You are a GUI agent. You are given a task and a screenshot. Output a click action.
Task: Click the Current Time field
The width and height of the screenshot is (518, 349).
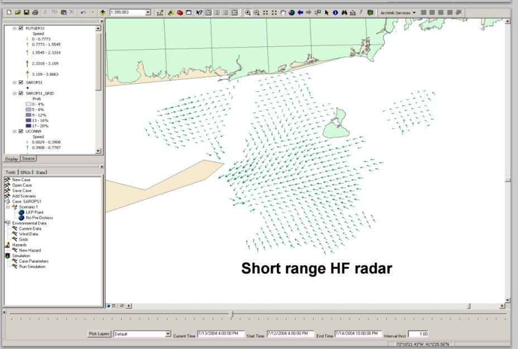tap(220, 334)
